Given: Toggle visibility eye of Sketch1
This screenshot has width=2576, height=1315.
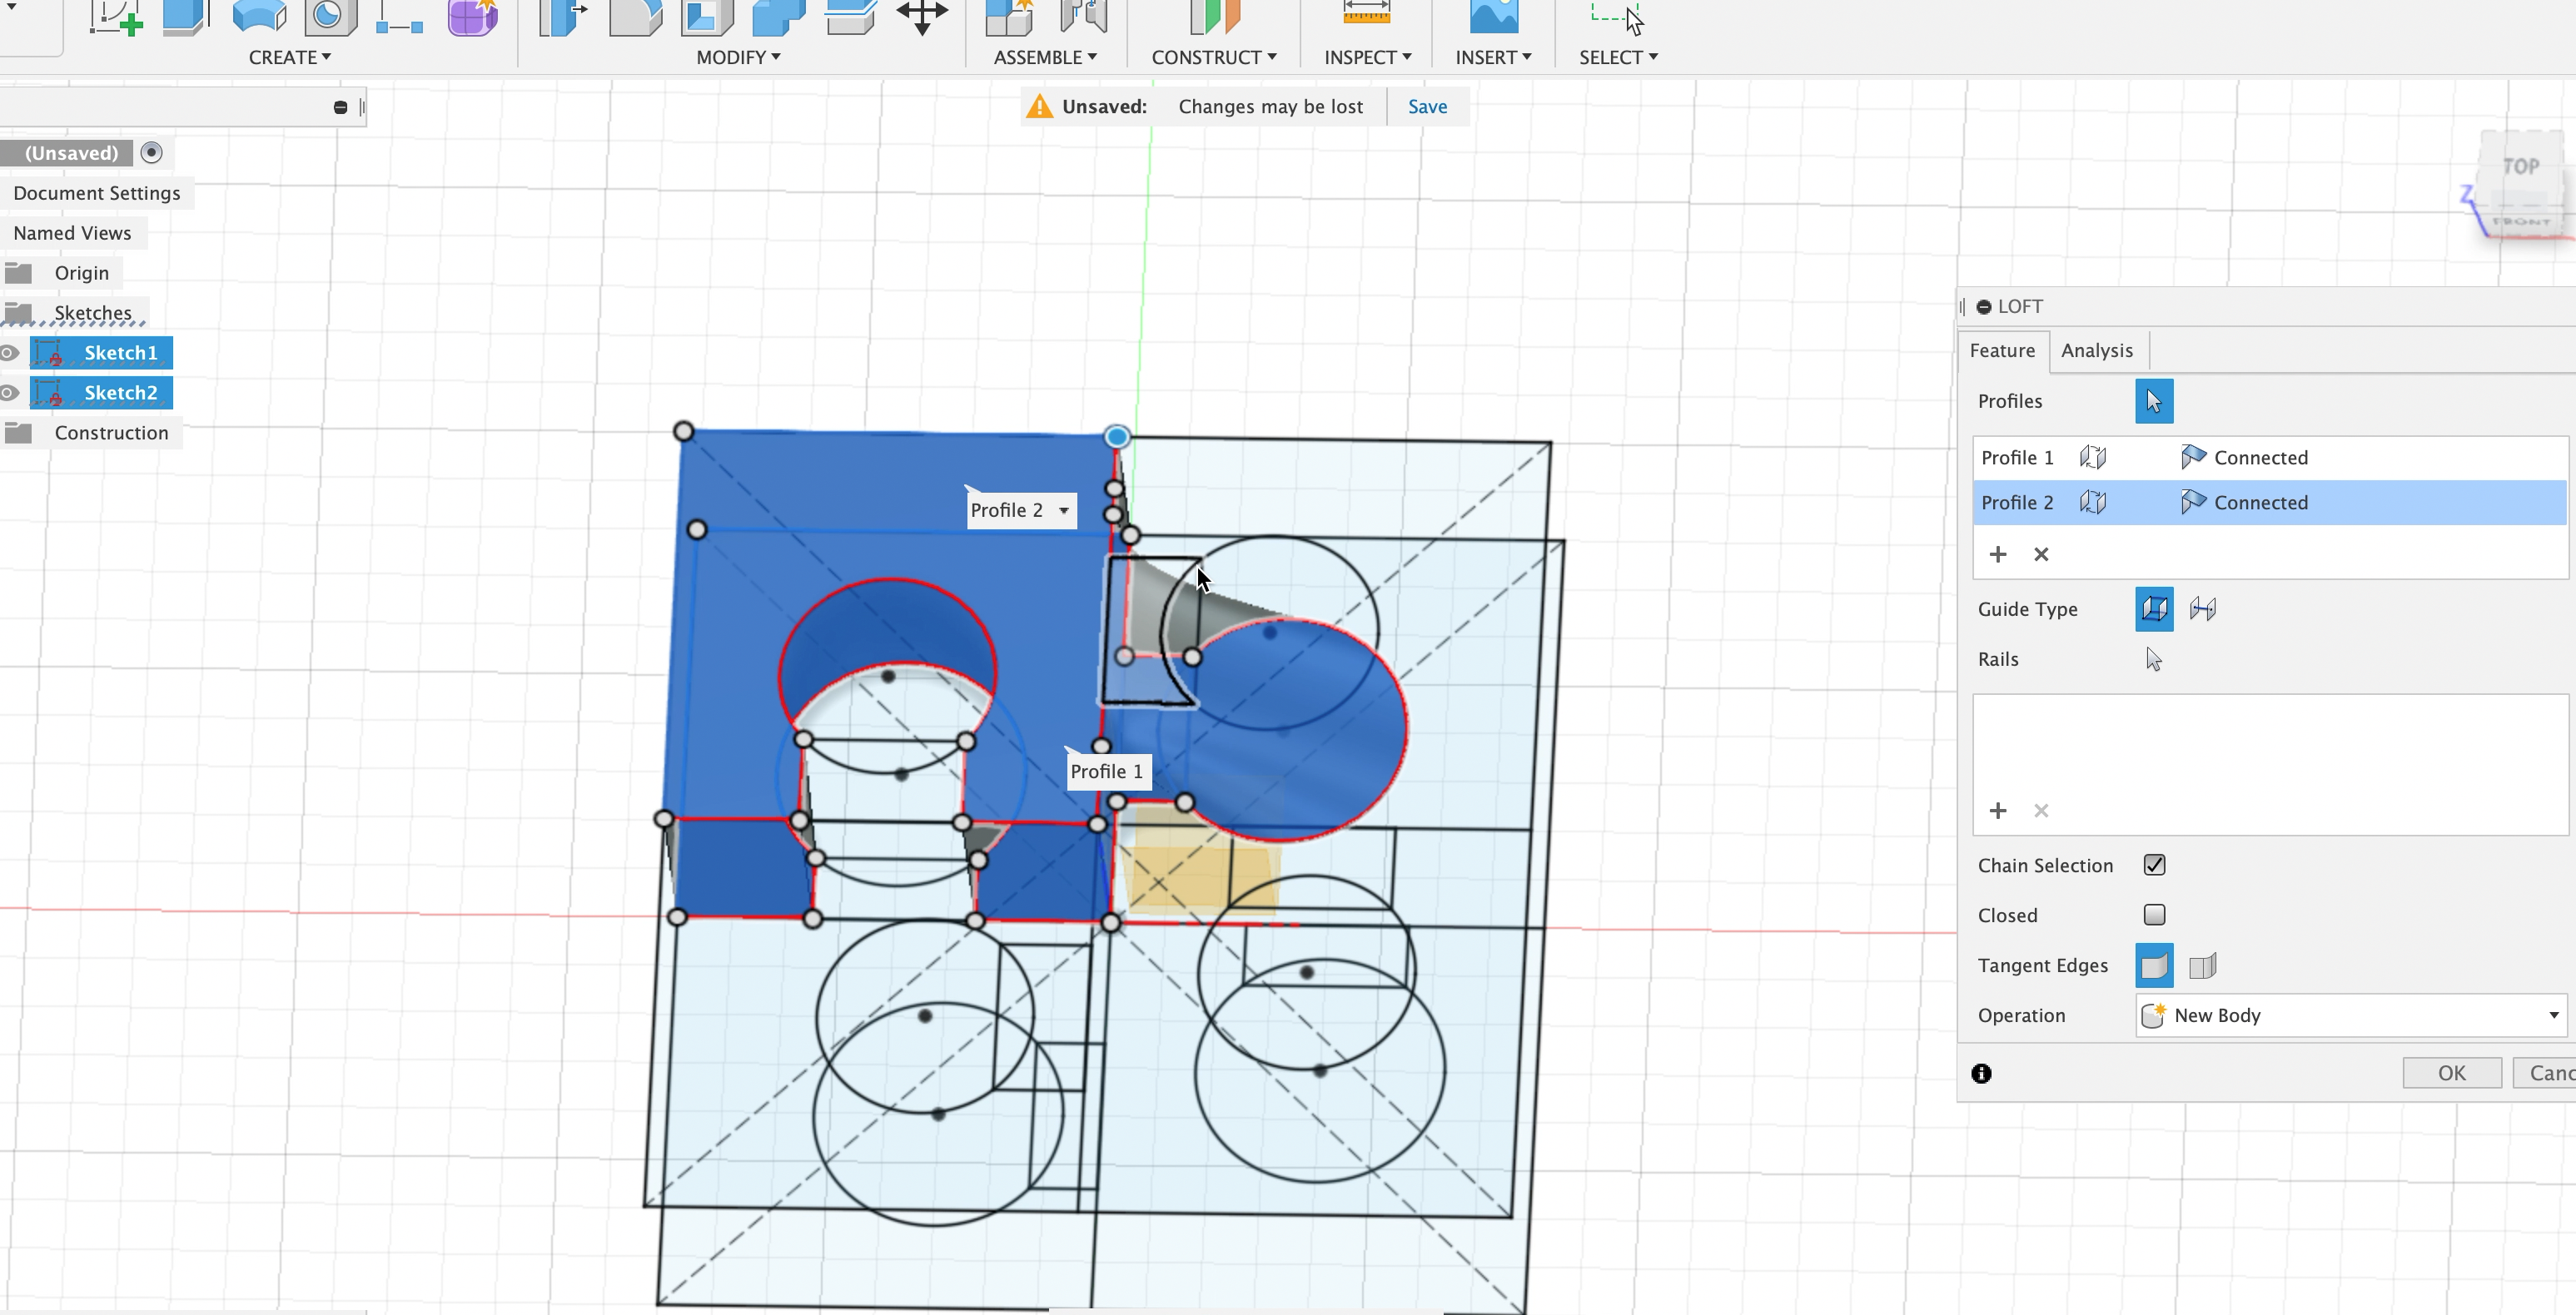Looking at the screenshot, I should (10, 353).
